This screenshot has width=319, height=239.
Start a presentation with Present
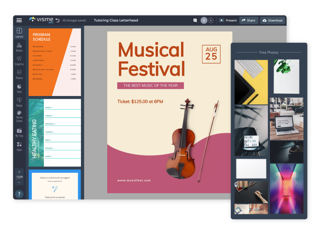228,20
